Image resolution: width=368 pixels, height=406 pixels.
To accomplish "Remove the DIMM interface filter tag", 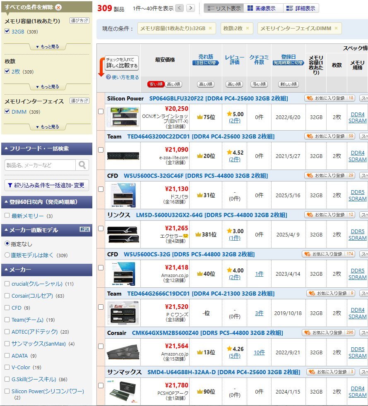I will (x=336, y=29).
